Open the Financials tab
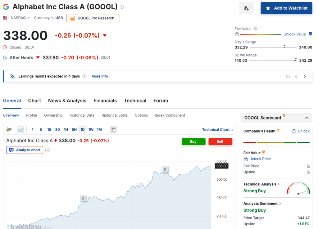 click(105, 101)
